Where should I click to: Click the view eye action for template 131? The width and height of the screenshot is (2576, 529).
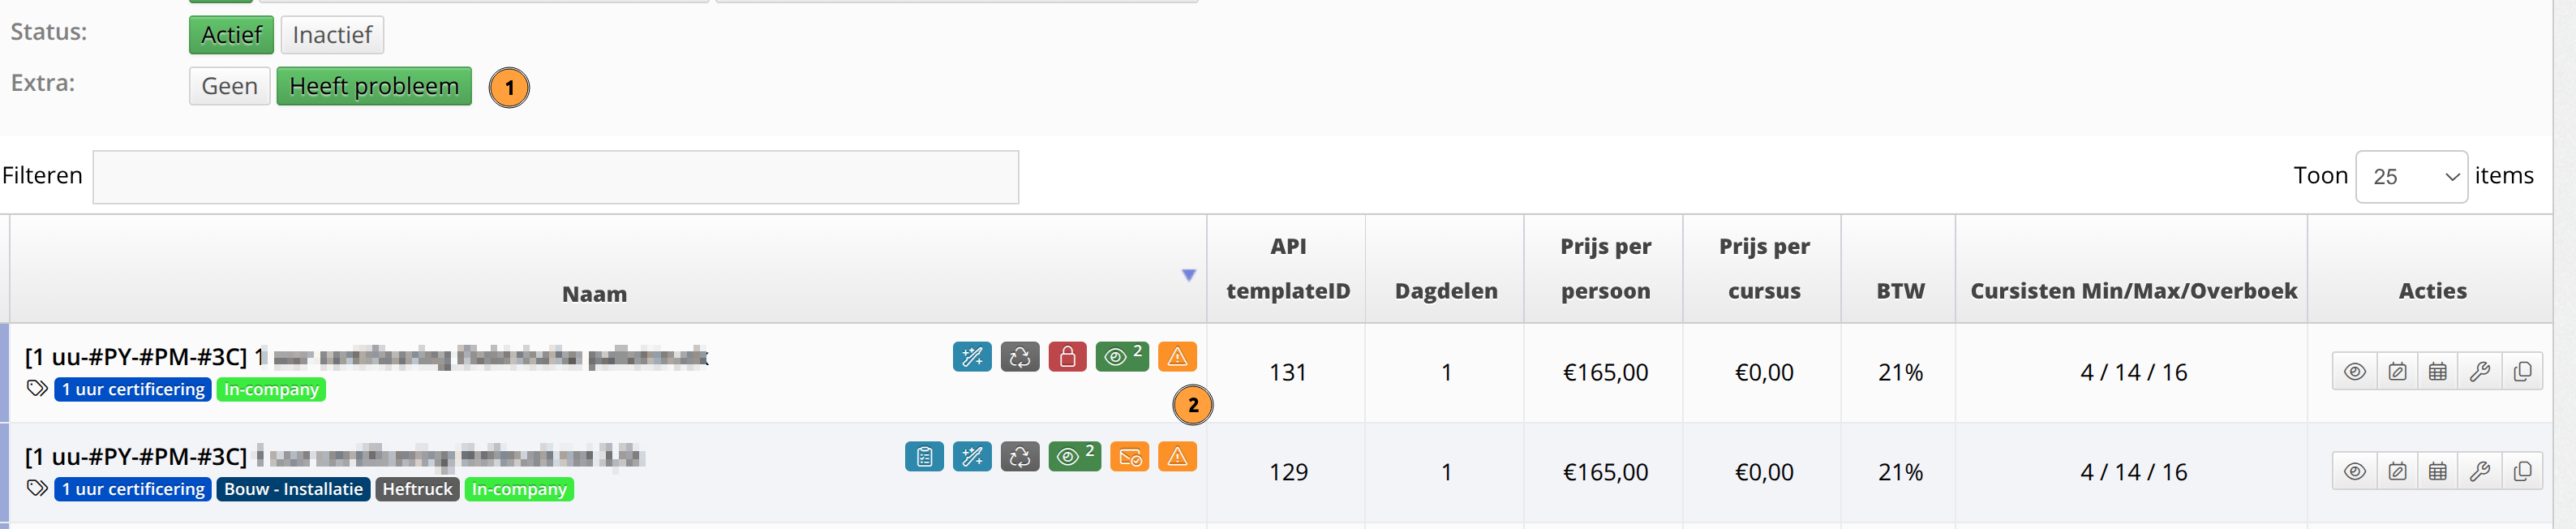pos(2355,372)
